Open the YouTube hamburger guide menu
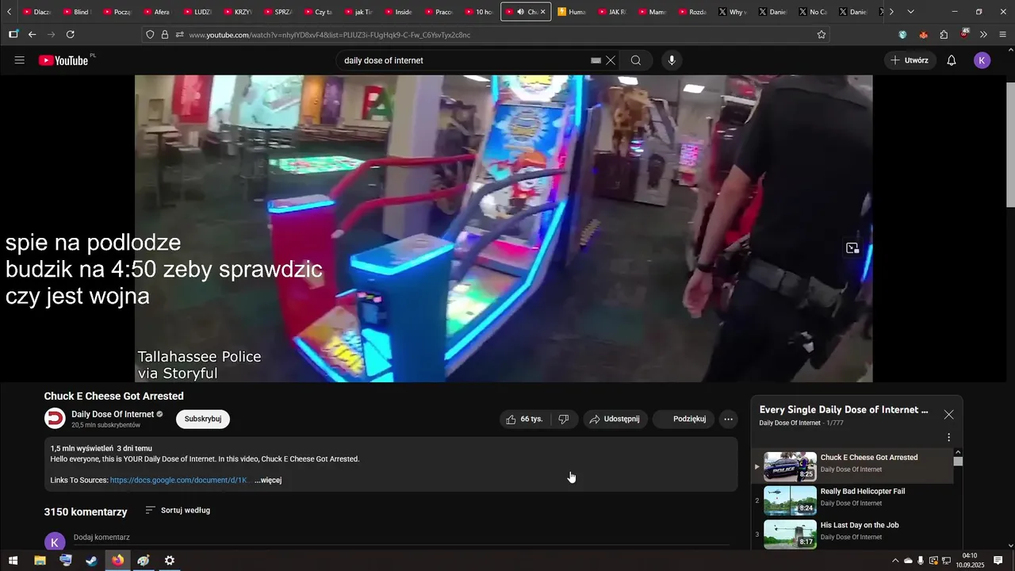This screenshot has width=1015, height=571. pos(20,60)
